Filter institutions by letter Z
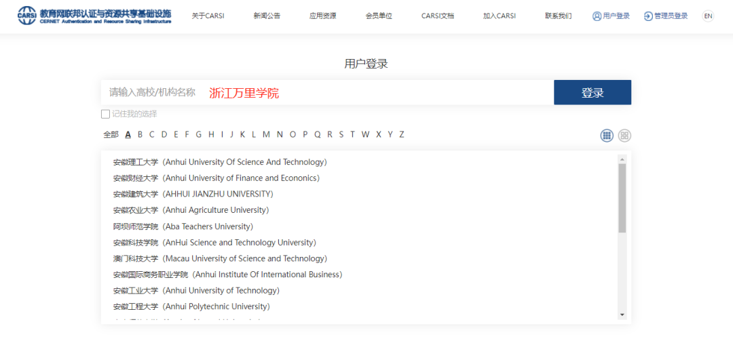This screenshot has width=733, height=360. (402, 134)
